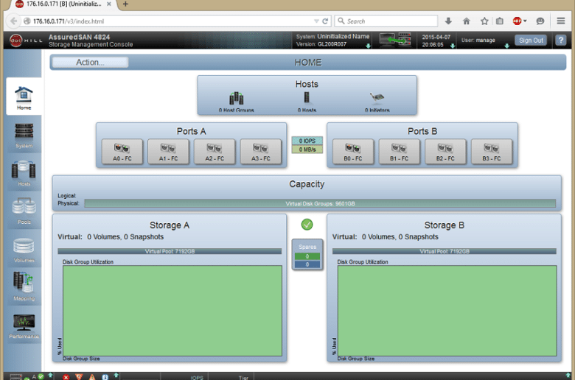575x380 pixels.
Task: Click the Initiators adapter icon
Action: 377,97
